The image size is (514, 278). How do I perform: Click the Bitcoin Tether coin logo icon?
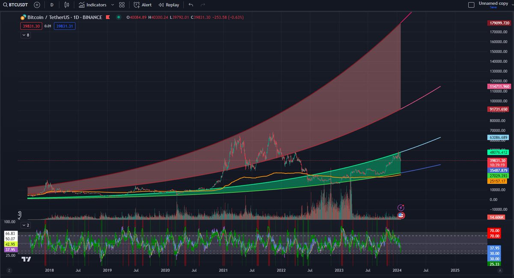tap(24, 18)
